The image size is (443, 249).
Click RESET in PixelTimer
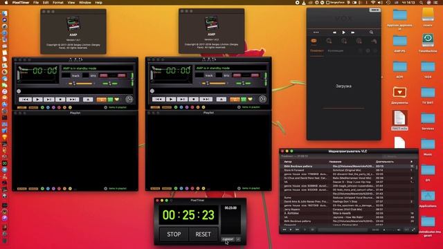[203, 234]
